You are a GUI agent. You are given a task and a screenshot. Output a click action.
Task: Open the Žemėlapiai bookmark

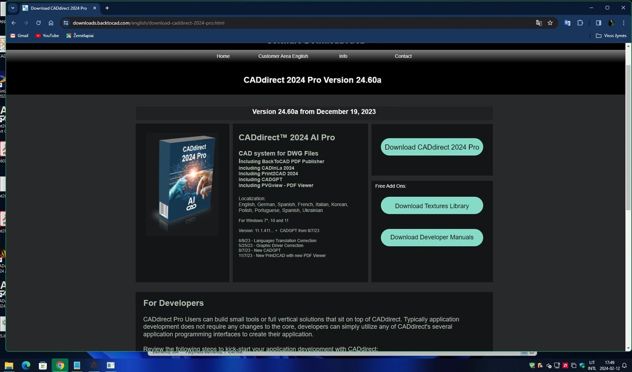point(80,36)
